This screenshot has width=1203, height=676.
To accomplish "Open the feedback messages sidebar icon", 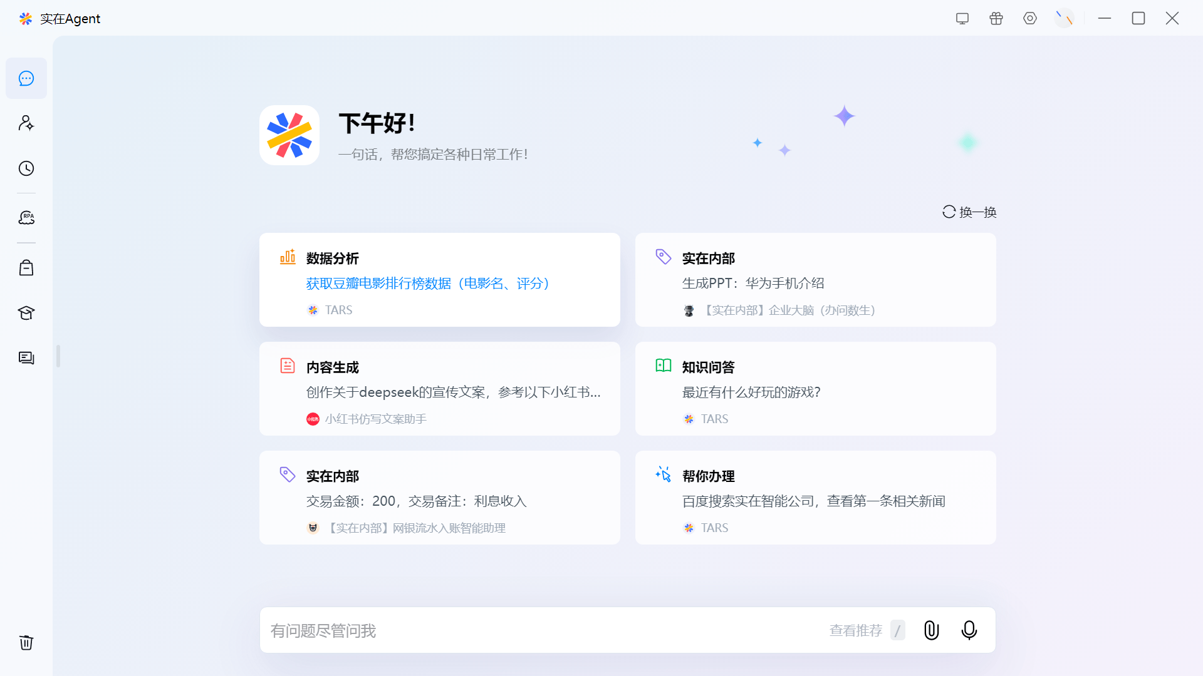I will (26, 358).
